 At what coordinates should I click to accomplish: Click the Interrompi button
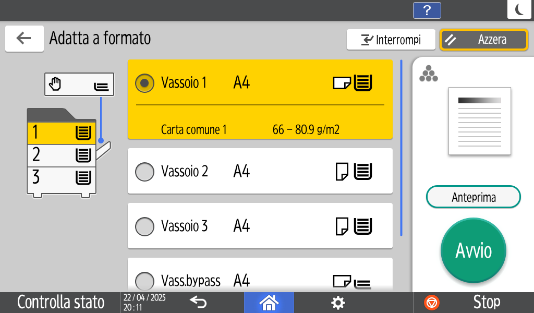pyautogui.click(x=391, y=40)
